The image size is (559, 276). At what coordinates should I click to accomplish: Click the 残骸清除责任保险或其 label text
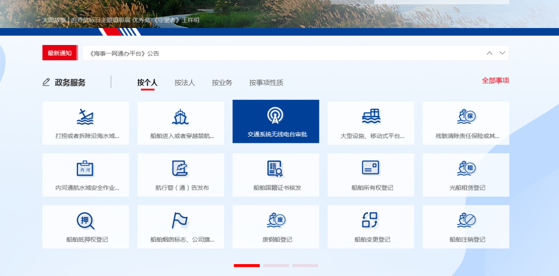pyautogui.click(x=467, y=136)
